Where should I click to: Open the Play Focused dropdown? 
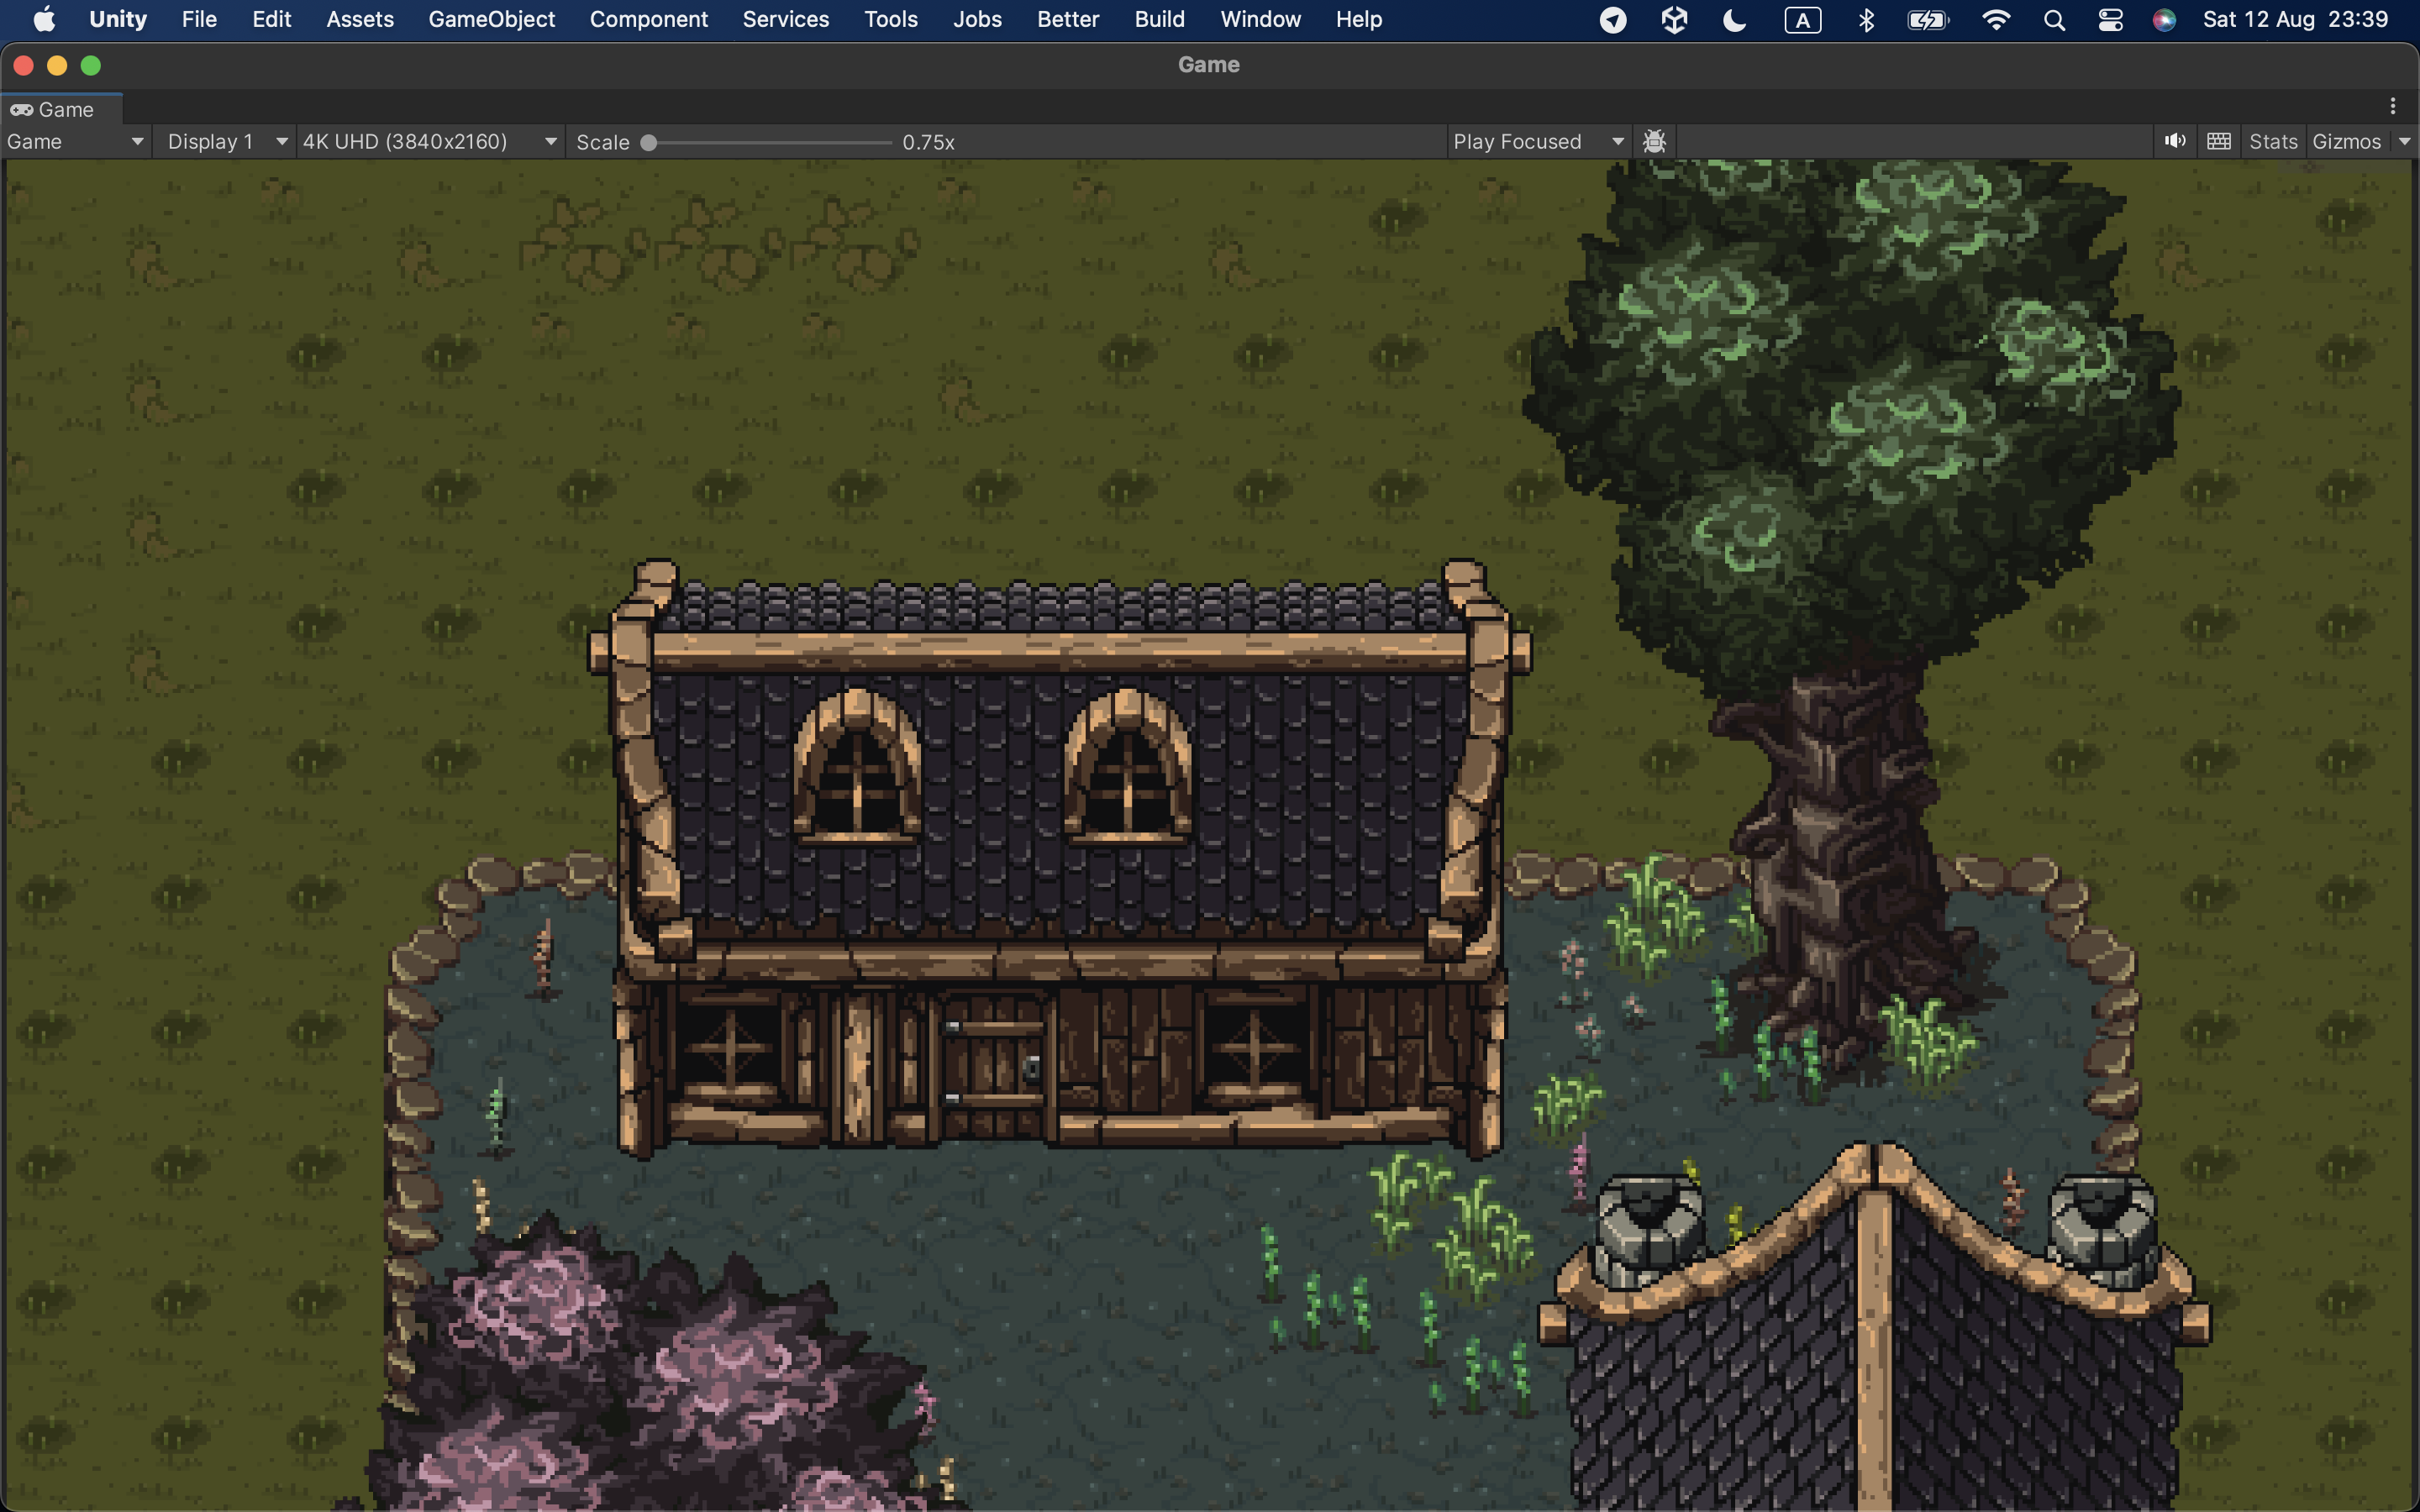1538,141
